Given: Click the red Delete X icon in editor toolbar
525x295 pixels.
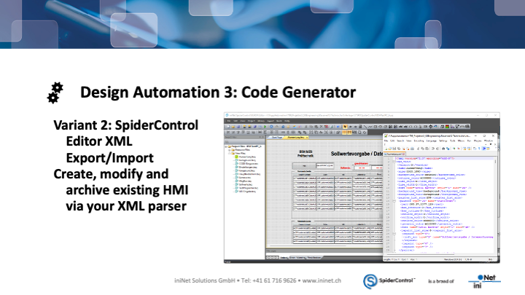Looking at the screenshot, I should tap(326, 127).
